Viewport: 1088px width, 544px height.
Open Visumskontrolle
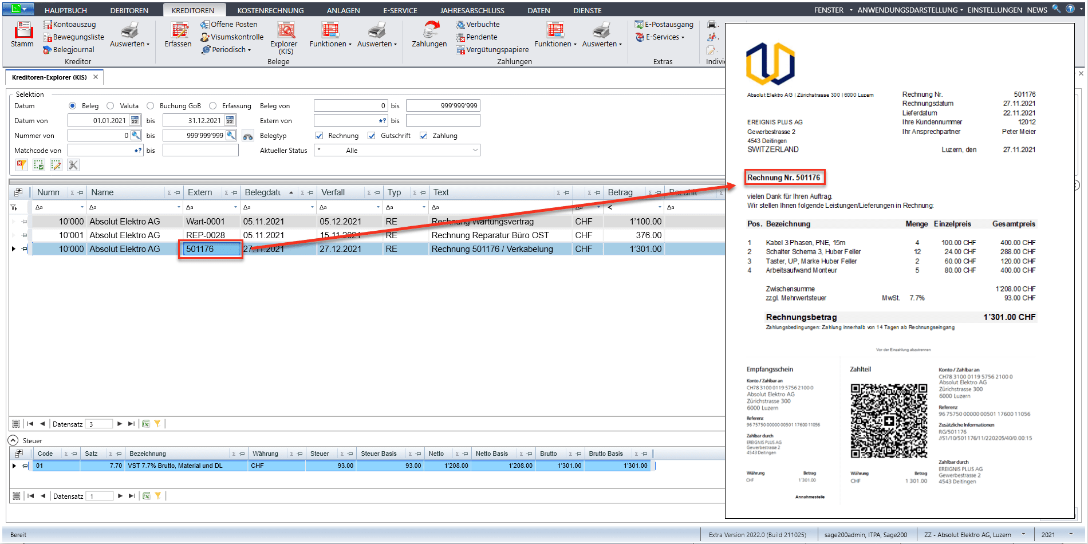point(232,37)
